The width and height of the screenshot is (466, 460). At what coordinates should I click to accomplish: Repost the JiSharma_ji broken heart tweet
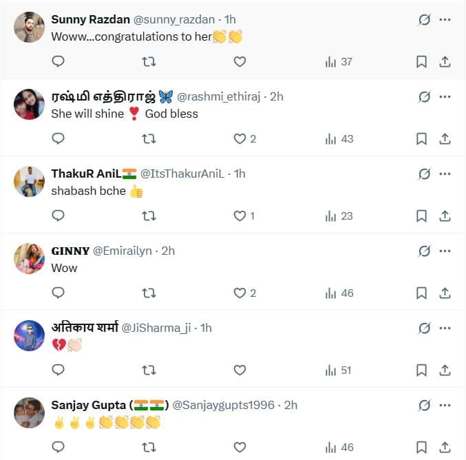click(x=149, y=370)
